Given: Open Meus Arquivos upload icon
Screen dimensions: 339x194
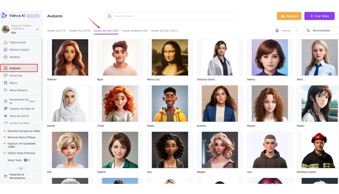Looking at the screenshot, I should click(6, 90).
